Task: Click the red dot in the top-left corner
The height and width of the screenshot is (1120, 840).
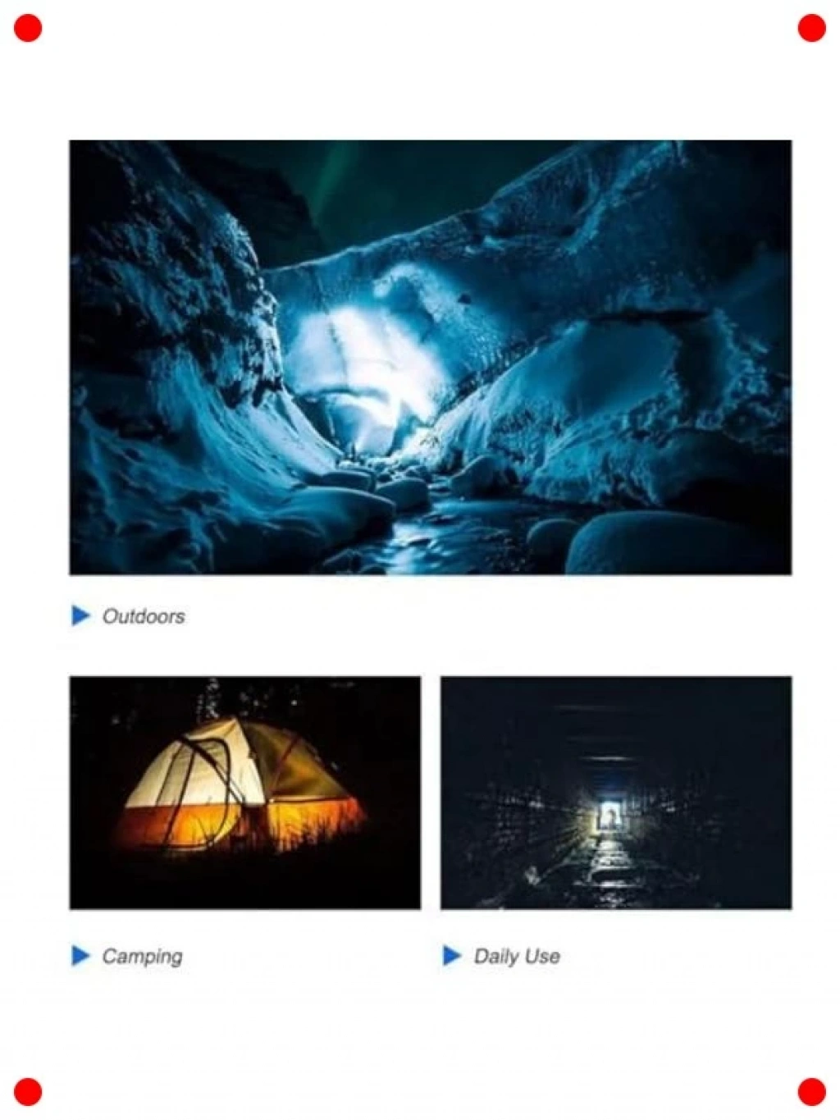Action: click(x=28, y=29)
